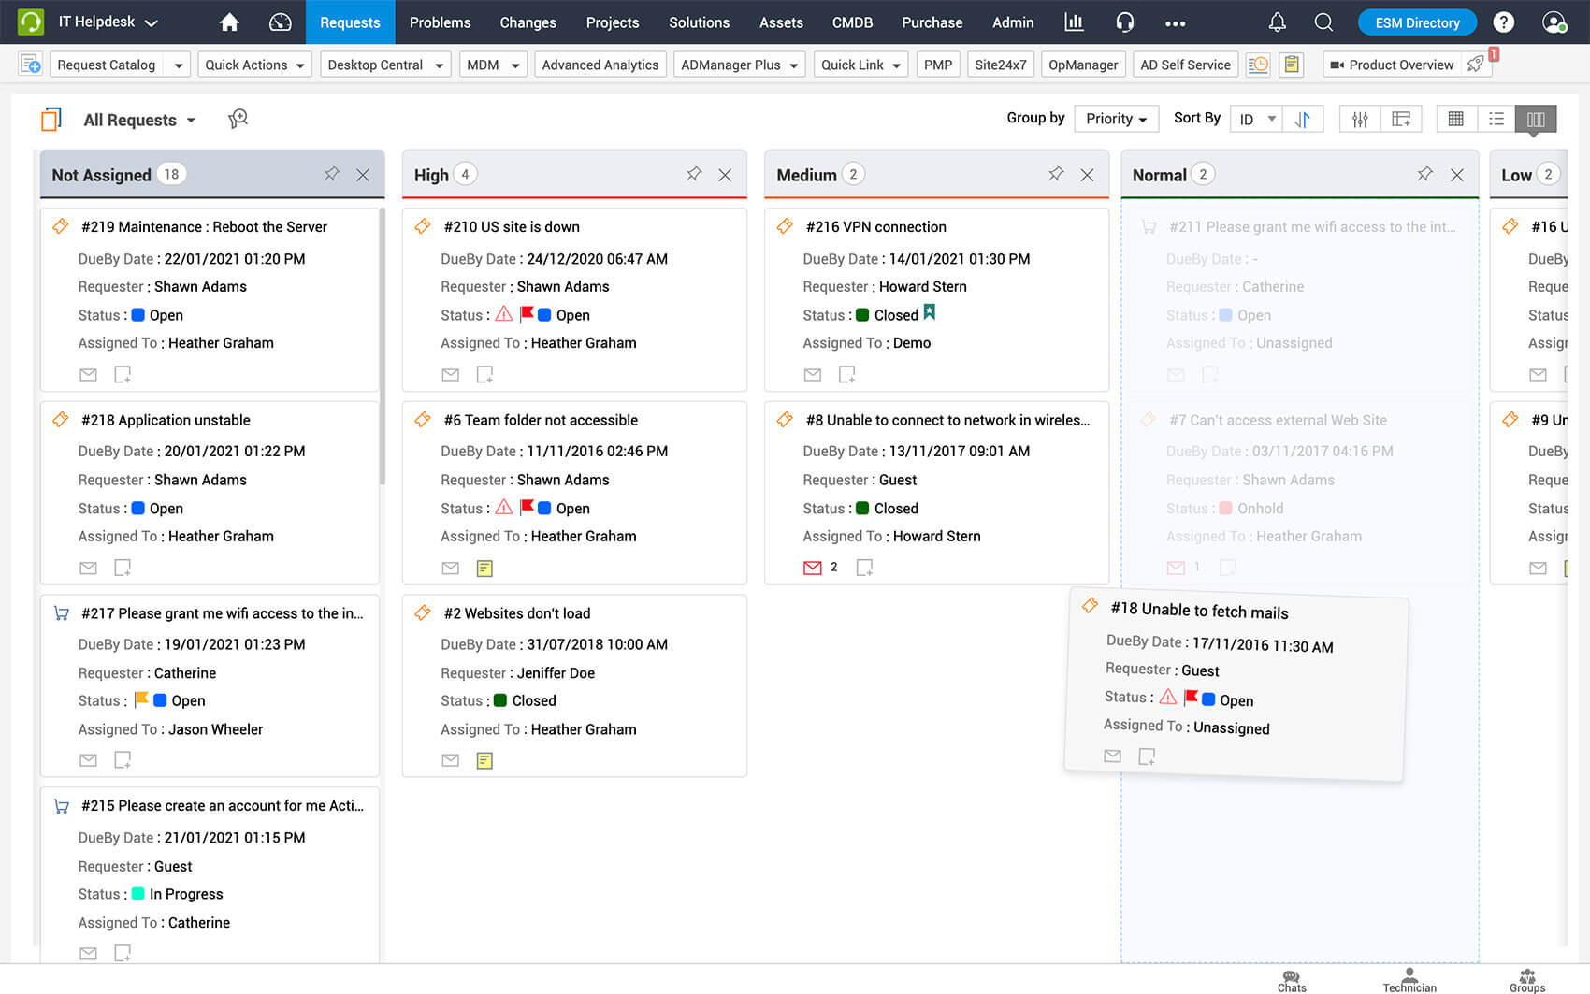Pin the High priority column
This screenshot has width=1590, height=994.
point(694,174)
